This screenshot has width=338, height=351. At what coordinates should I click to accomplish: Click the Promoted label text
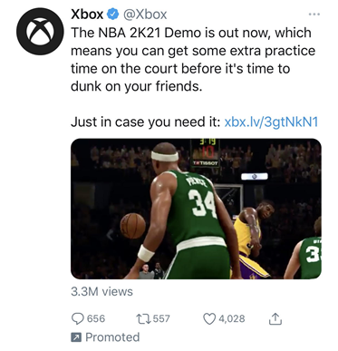pyautogui.click(x=112, y=337)
